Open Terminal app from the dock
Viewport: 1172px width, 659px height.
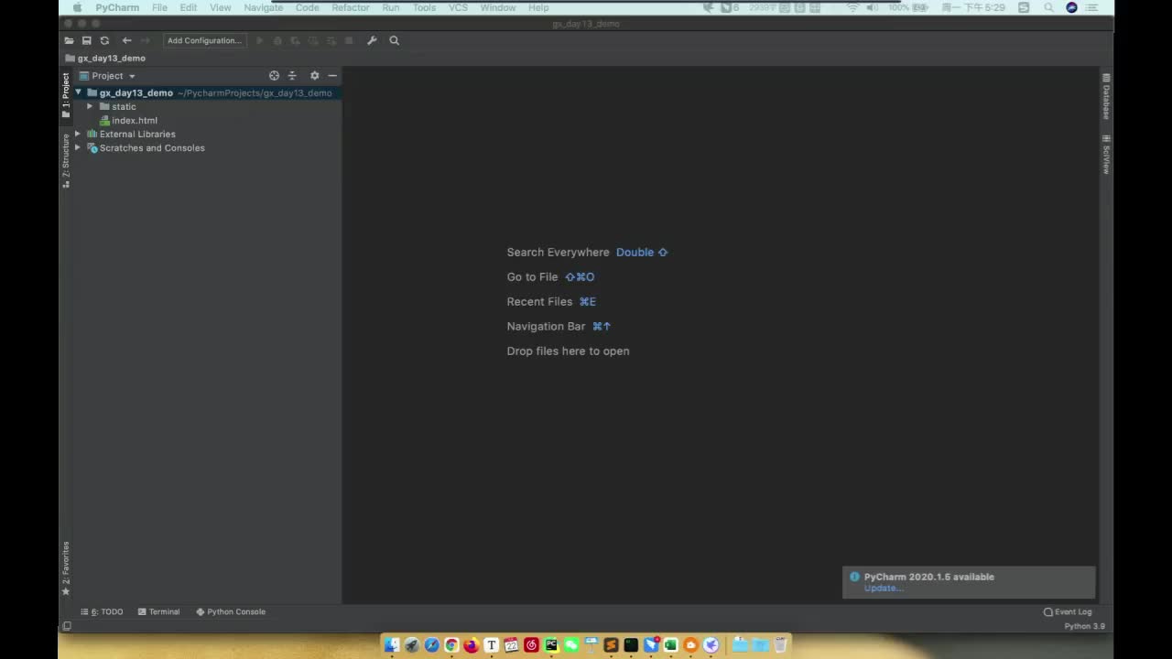[x=631, y=645]
